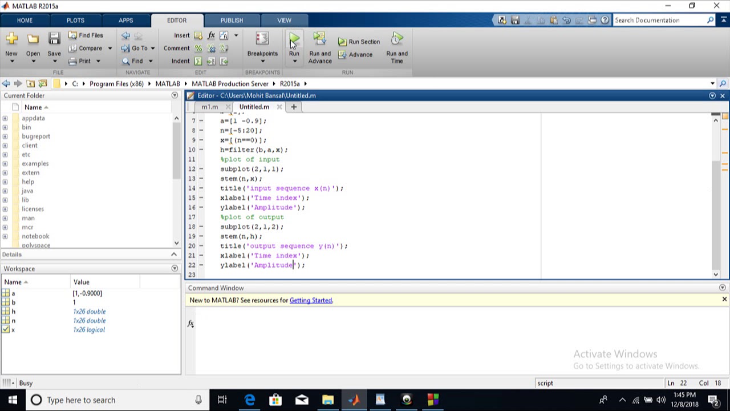Open the Current Folder panel actions menu

click(x=175, y=96)
